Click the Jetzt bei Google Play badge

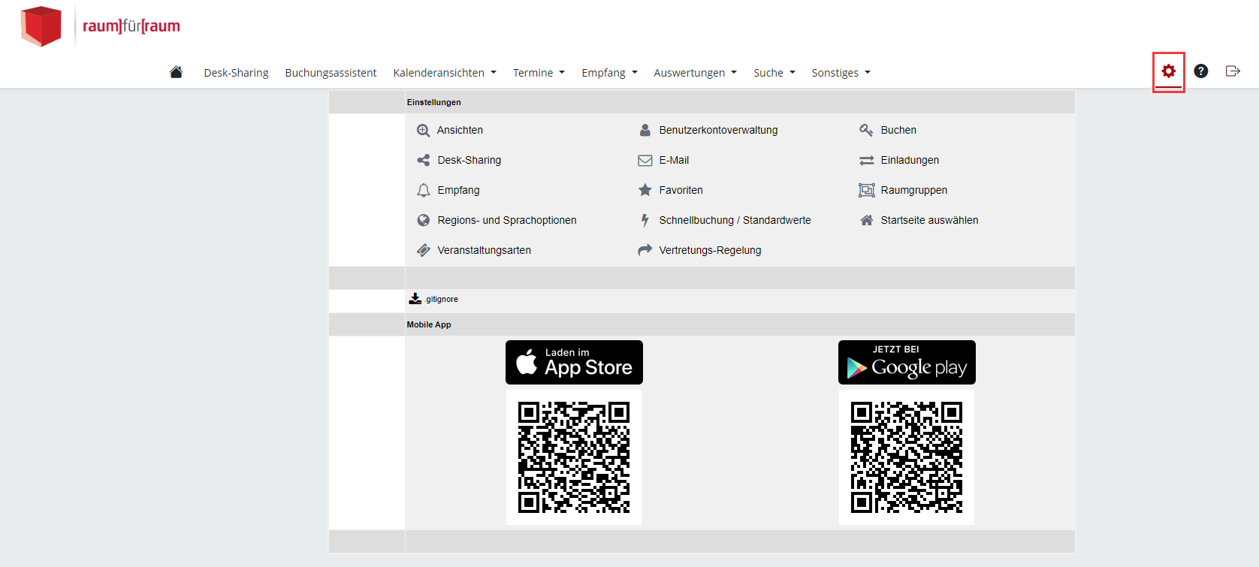click(x=907, y=362)
